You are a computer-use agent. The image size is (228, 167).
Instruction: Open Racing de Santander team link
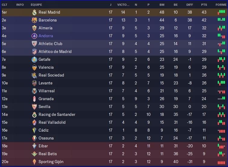pyautogui.click(x=57, y=115)
